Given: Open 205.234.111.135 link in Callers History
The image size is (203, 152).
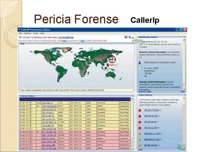Looking at the screenshot, I should tap(152, 133).
